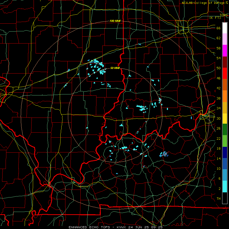Click the legend label 'TH'

coord(219,199)
